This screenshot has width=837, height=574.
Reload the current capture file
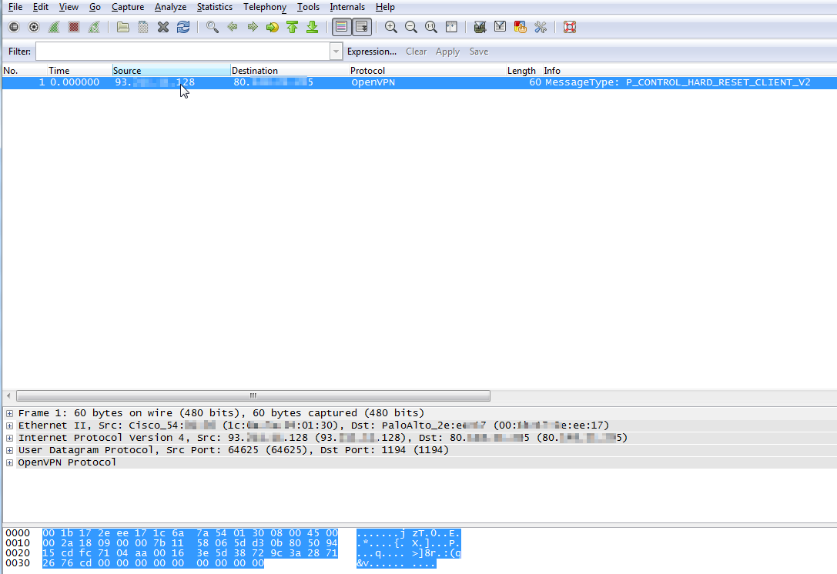point(183,27)
